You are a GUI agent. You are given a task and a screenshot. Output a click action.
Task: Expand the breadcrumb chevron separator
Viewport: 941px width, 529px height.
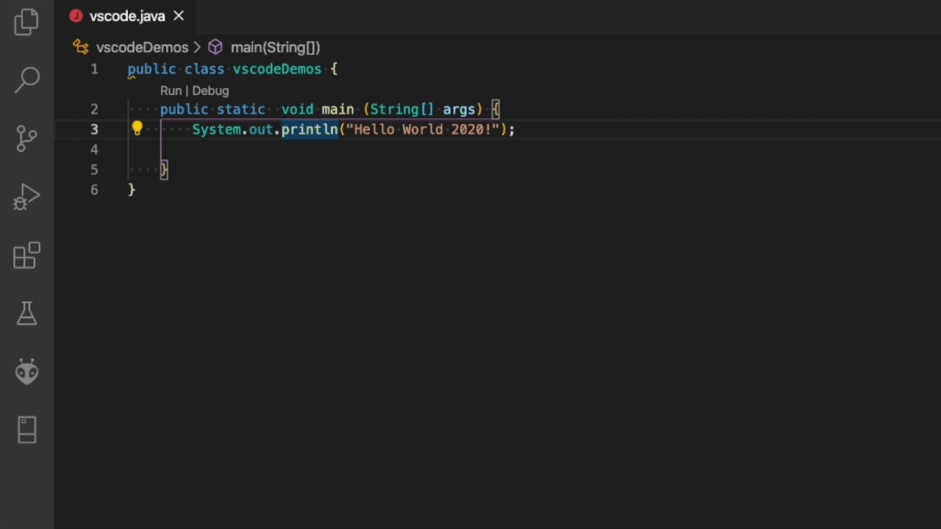click(197, 47)
